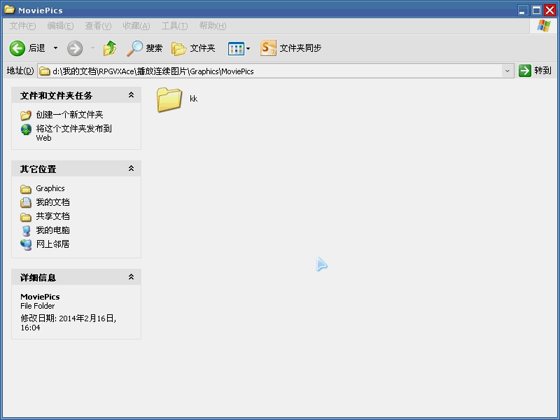
Task: Click the green Go (转到) arrow
Action: [x=524, y=71]
